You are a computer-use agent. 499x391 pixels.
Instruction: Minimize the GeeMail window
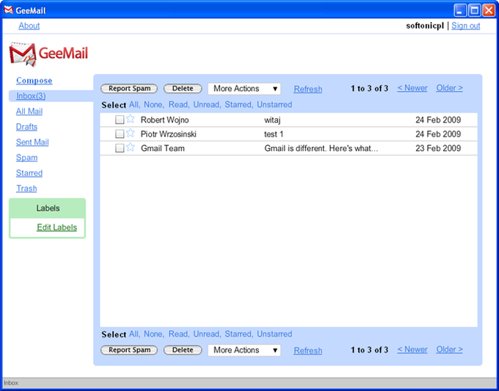pyautogui.click(x=460, y=10)
